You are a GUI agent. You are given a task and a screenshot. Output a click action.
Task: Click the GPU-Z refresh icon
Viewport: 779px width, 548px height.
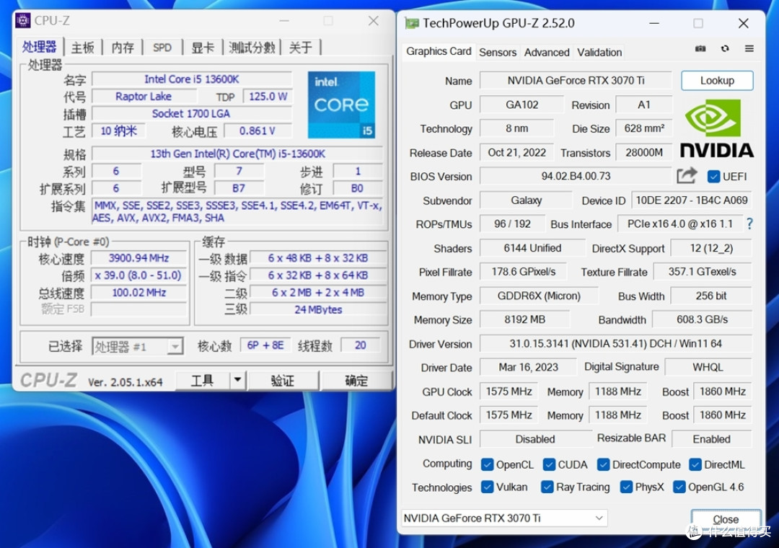point(725,49)
